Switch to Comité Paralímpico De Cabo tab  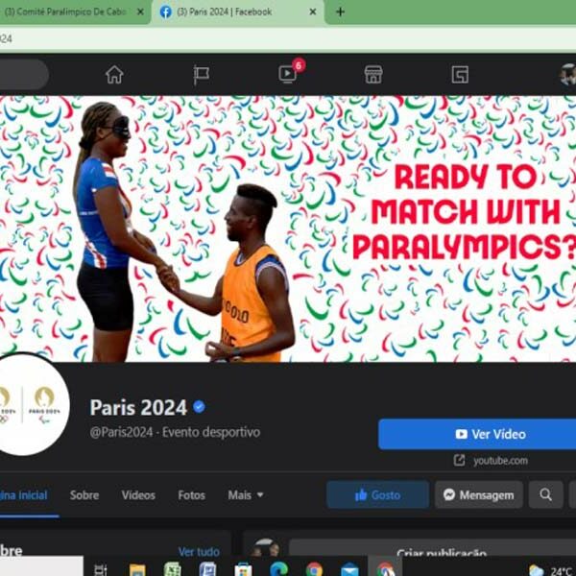(x=65, y=12)
